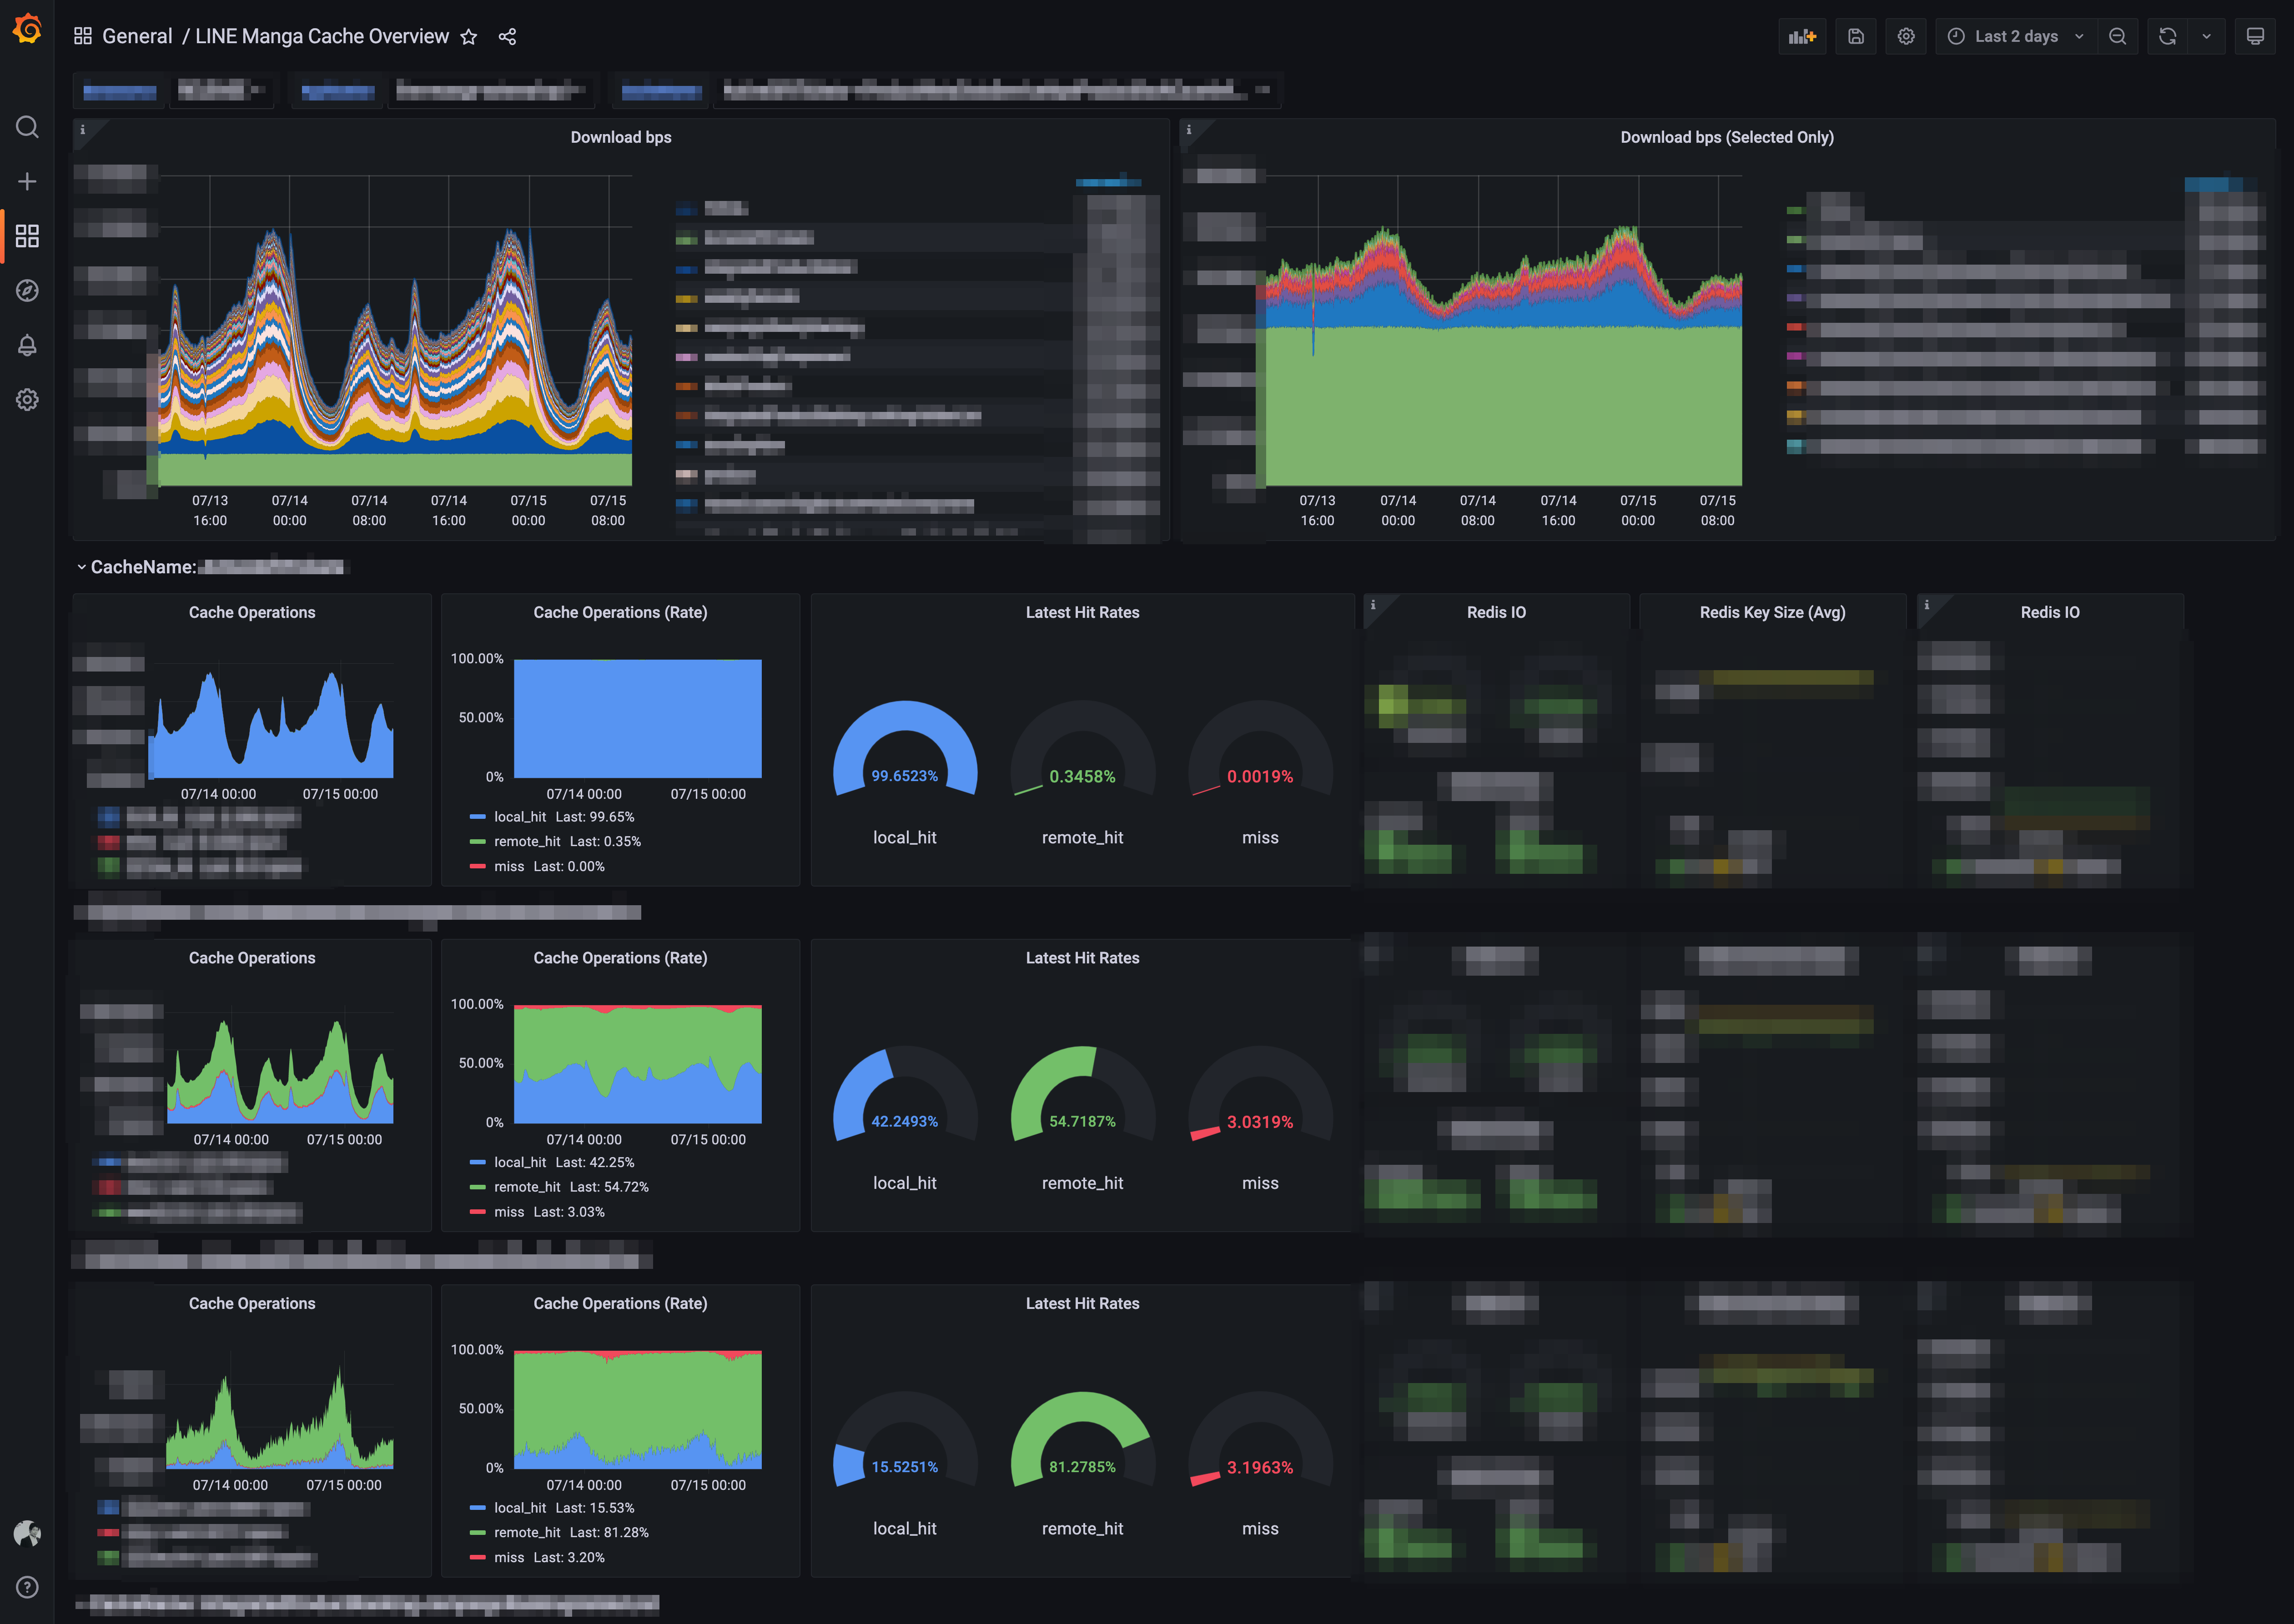Screen dimensions: 2294x1624
Task: Collapse the CacheName row
Action: click(82, 567)
